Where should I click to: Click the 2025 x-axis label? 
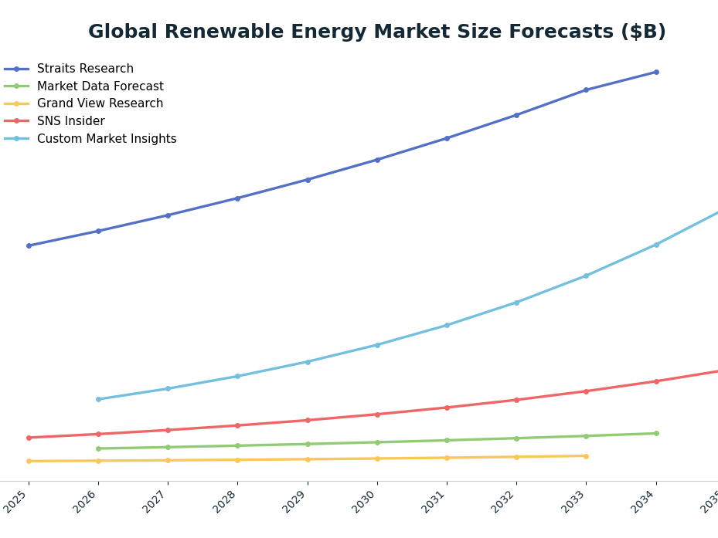(14, 502)
